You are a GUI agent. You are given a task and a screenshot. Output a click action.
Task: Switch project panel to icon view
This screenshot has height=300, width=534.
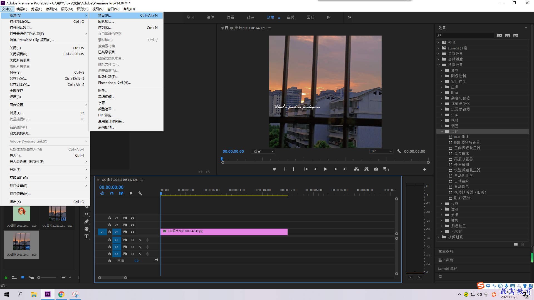pyautogui.click(x=23, y=277)
